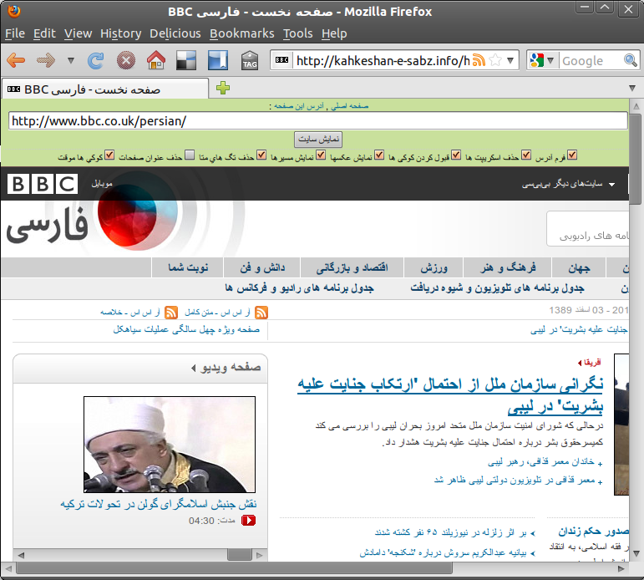
Task: Click the Reload page icon
Action: pyautogui.click(x=96, y=60)
